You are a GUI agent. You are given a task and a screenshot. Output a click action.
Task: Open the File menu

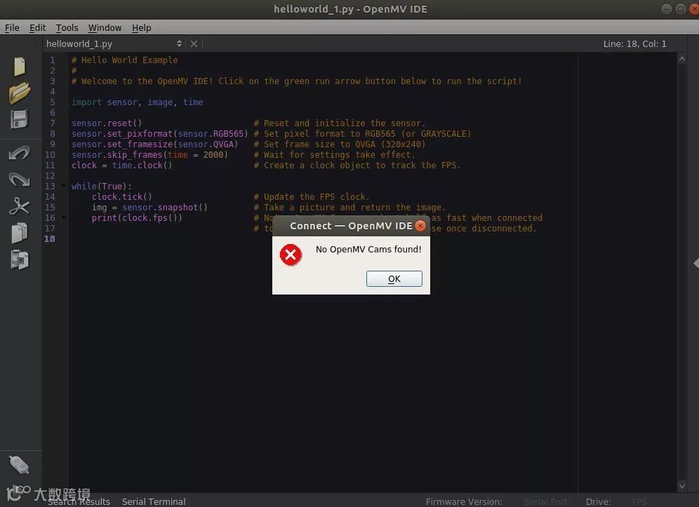tap(12, 27)
